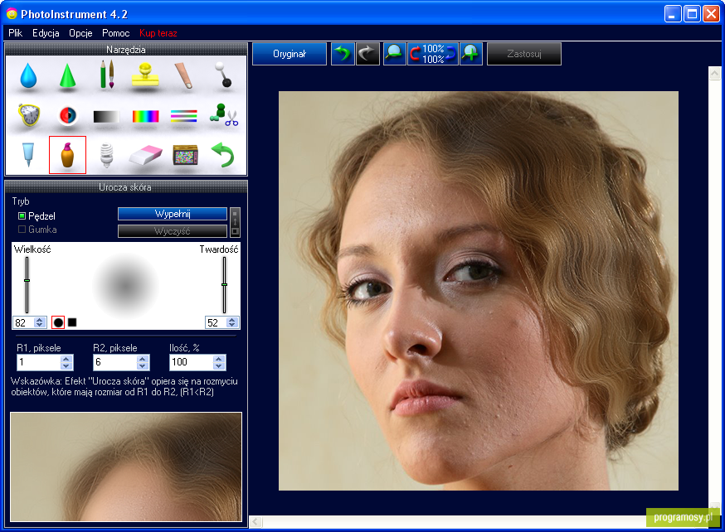The height and width of the screenshot is (532, 725).
Task: Click the R1 piksele input field
Action: pos(39,362)
